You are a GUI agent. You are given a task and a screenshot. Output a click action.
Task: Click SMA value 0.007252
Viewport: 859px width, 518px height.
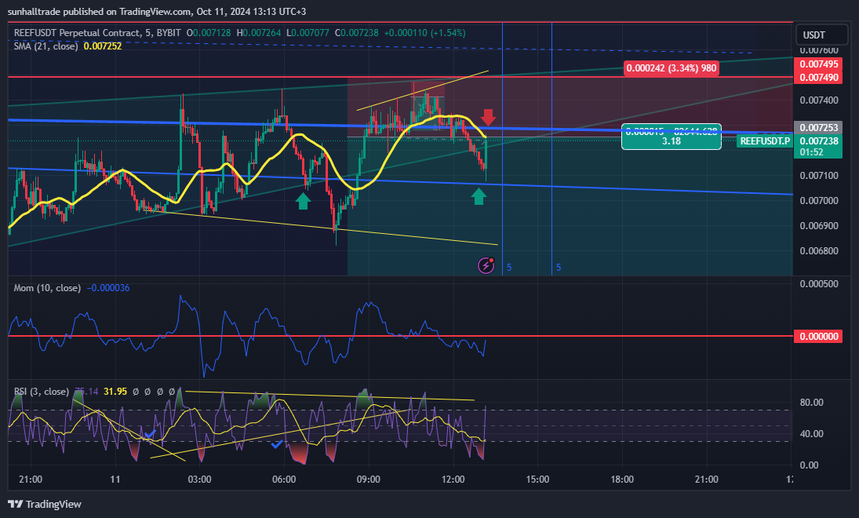tap(103, 46)
